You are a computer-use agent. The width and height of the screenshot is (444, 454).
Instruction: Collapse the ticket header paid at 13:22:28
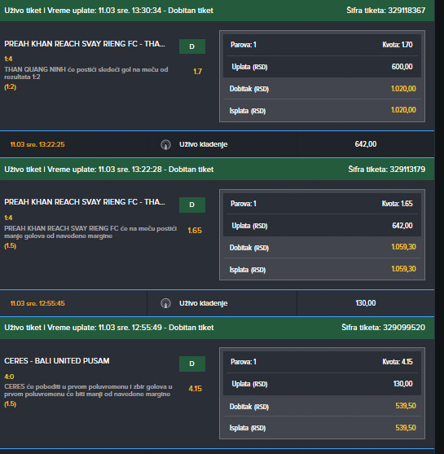click(x=217, y=170)
